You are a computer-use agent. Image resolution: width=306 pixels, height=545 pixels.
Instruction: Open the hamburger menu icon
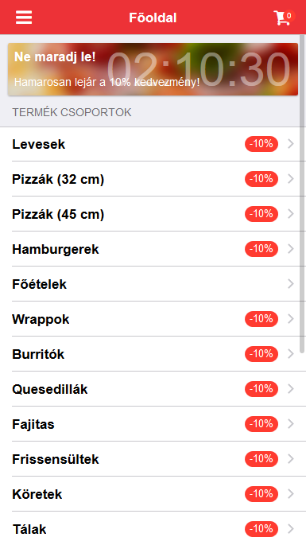click(x=24, y=18)
